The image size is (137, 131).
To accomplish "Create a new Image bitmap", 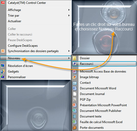I will 89,77.
